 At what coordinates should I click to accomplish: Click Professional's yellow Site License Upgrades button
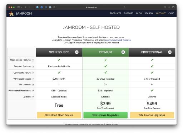click(x=152, y=115)
